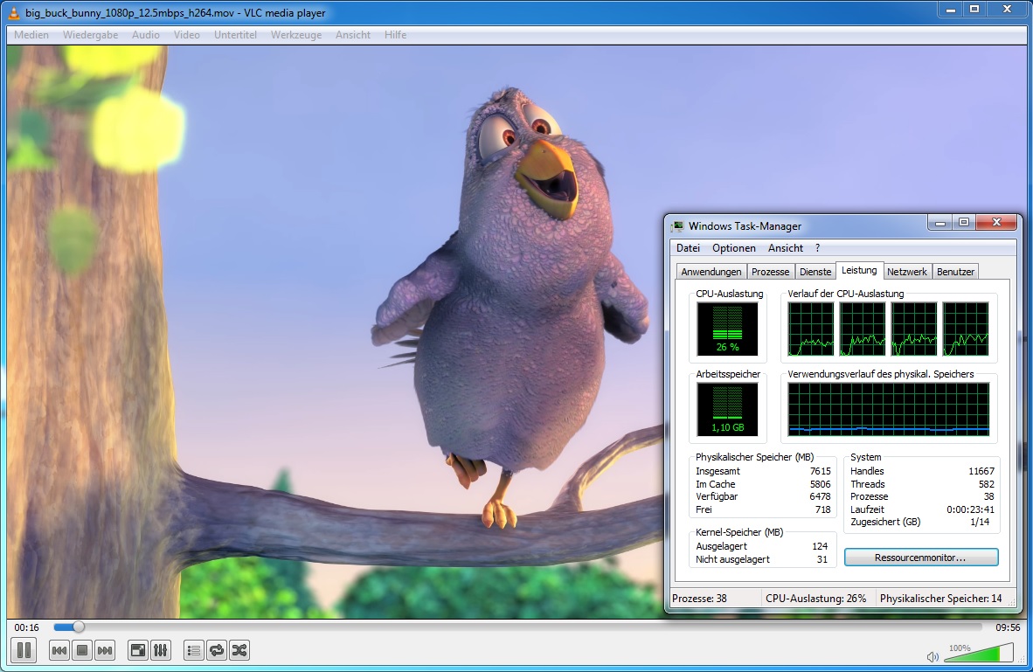
Task: Click the Threads value 582
Action: click(986, 484)
